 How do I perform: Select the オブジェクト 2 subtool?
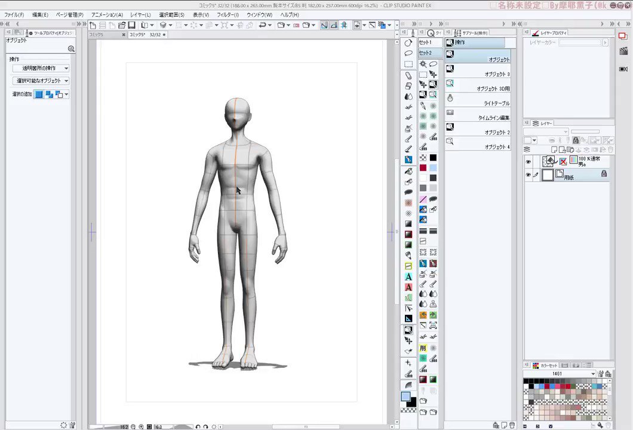point(478,129)
